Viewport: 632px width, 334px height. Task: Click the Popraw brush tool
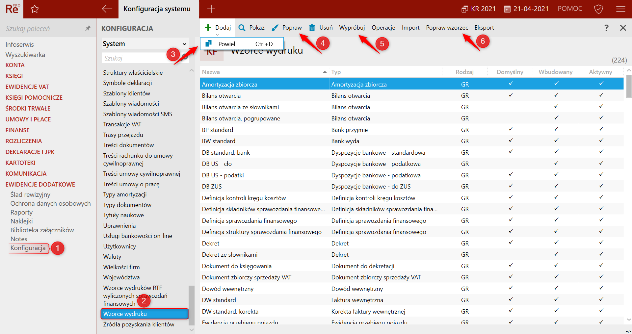point(286,28)
